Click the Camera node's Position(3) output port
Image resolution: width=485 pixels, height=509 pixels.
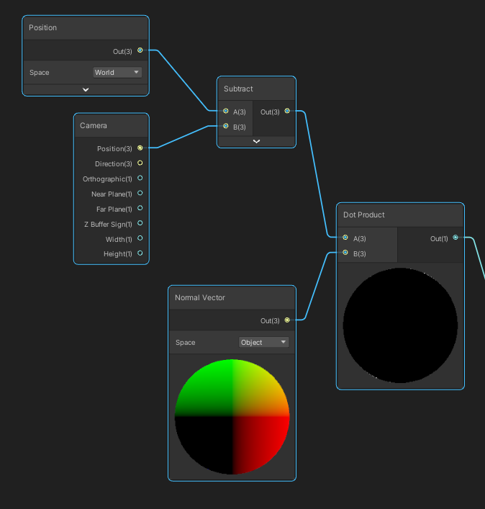click(x=140, y=148)
